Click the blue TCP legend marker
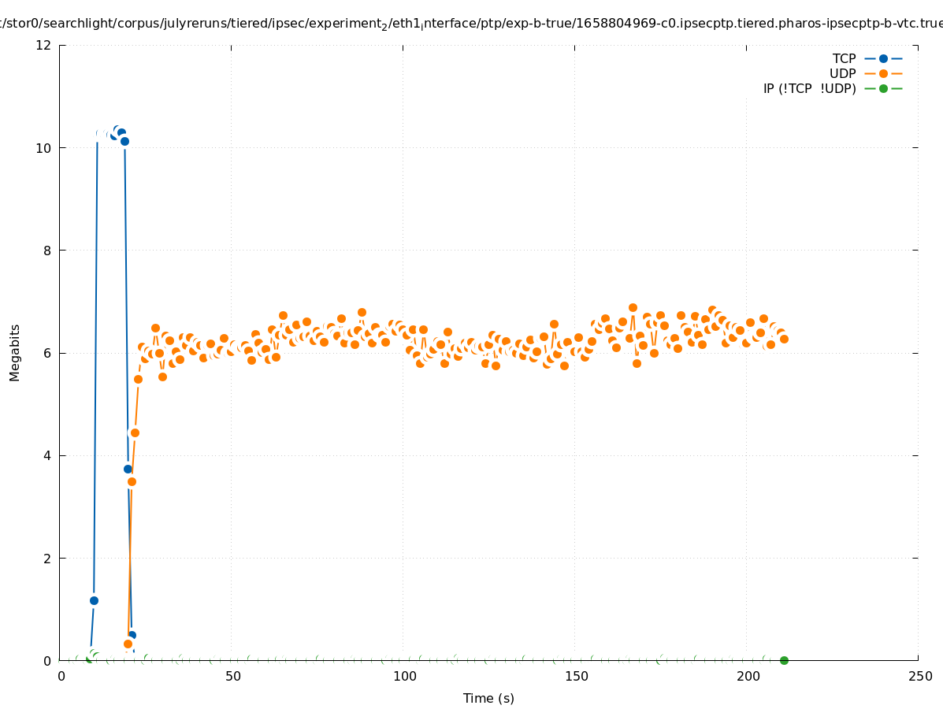Image resolution: width=943 pixels, height=709 pixels. [x=883, y=58]
